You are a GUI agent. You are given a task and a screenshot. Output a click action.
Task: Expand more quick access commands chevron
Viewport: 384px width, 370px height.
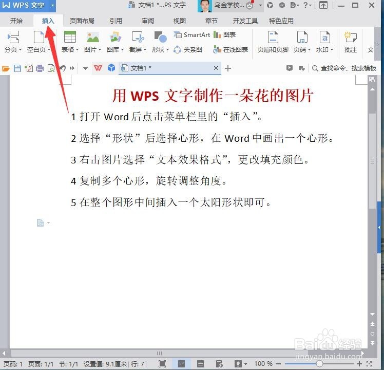click(72, 68)
